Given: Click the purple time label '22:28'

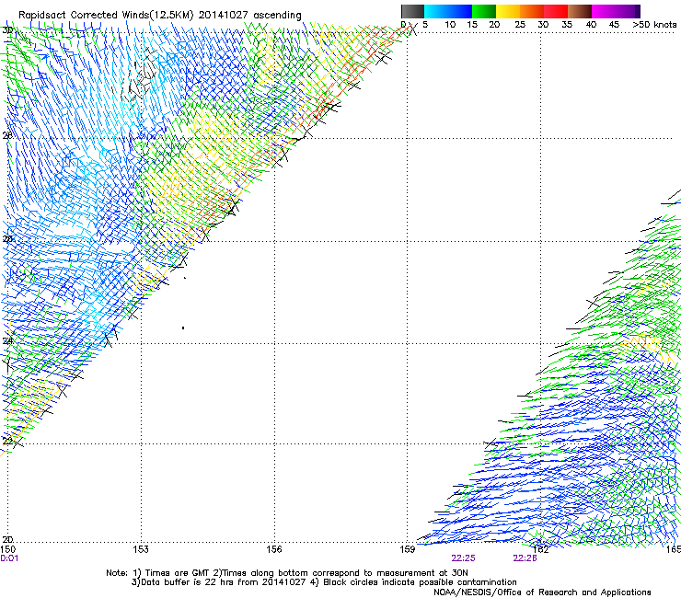Looking at the screenshot, I should tap(525, 558).
